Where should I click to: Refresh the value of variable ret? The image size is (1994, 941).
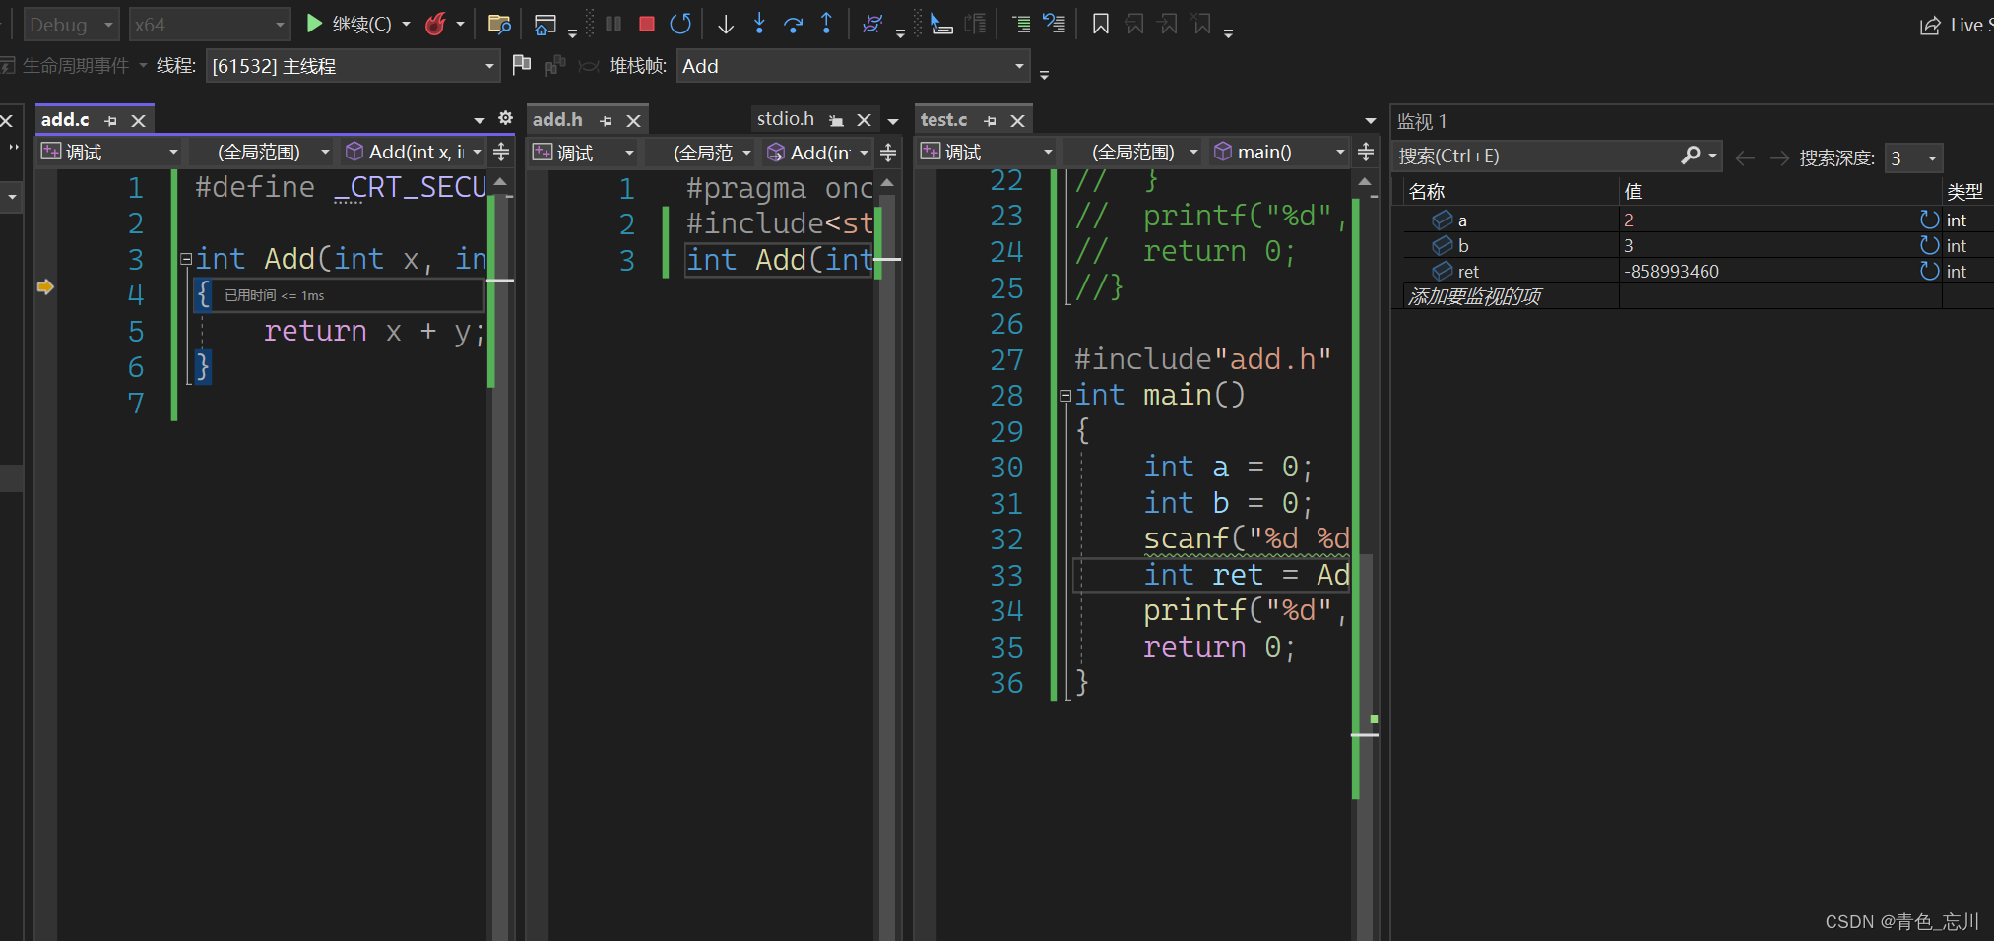[1929, 271]
